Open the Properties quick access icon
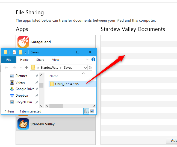 pyautogui.click(x=14, y=52)
